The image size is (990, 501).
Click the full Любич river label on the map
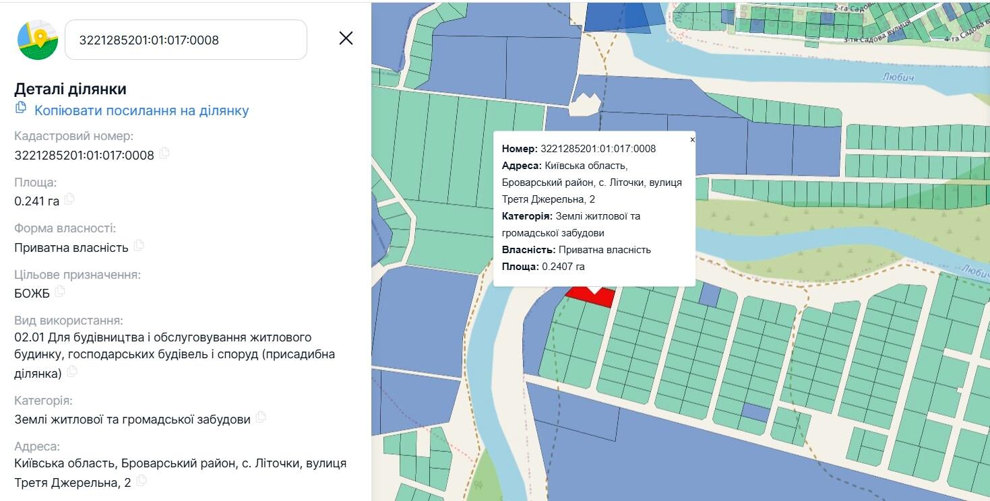coord(898,77)
